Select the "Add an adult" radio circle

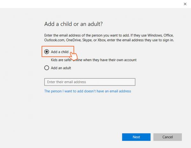coord(47,68)
